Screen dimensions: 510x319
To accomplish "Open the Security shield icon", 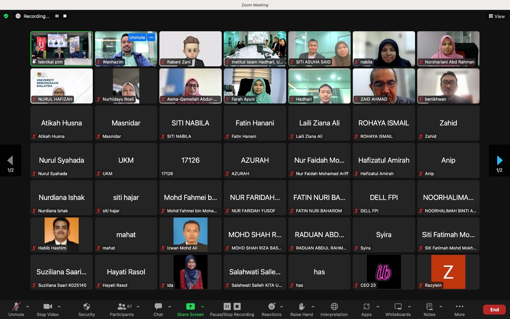I will click(86, 307).
